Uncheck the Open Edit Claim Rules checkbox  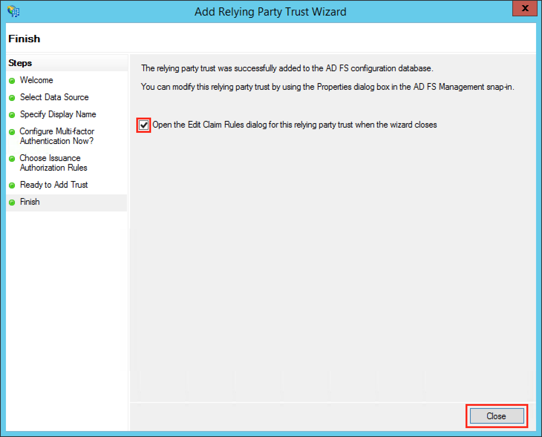tap(144, 125)
